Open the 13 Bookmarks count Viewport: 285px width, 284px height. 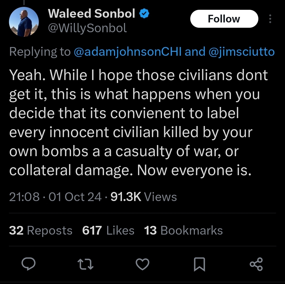(x=183, y=230)
